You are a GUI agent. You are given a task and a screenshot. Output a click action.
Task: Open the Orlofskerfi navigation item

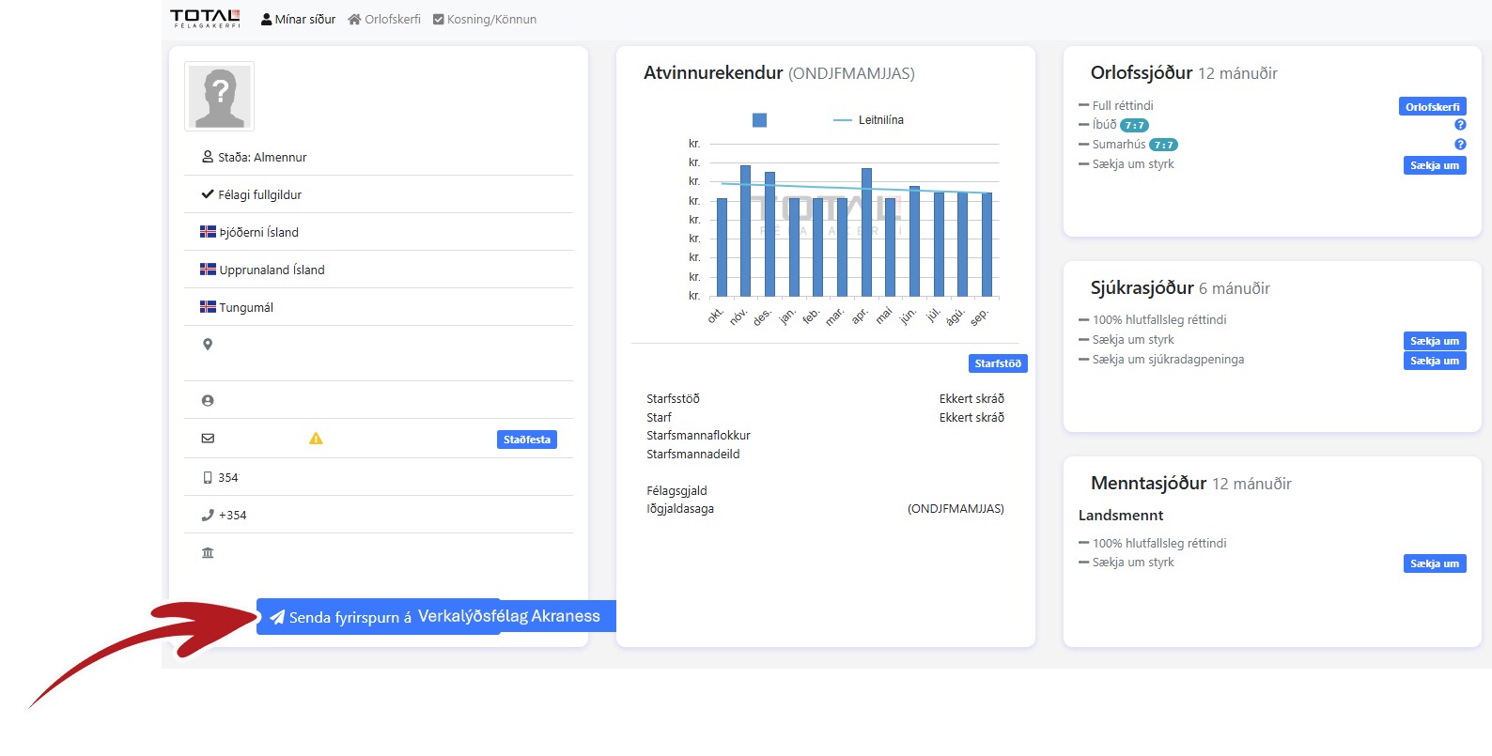[384, 19]
